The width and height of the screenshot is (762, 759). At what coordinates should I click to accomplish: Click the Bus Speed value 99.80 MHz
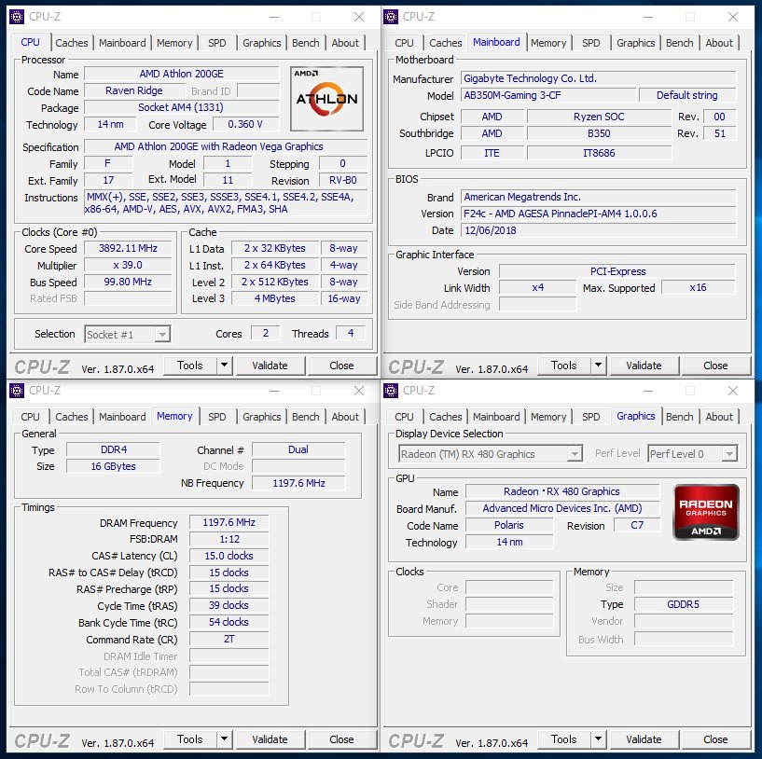click(x=128, y=282)
